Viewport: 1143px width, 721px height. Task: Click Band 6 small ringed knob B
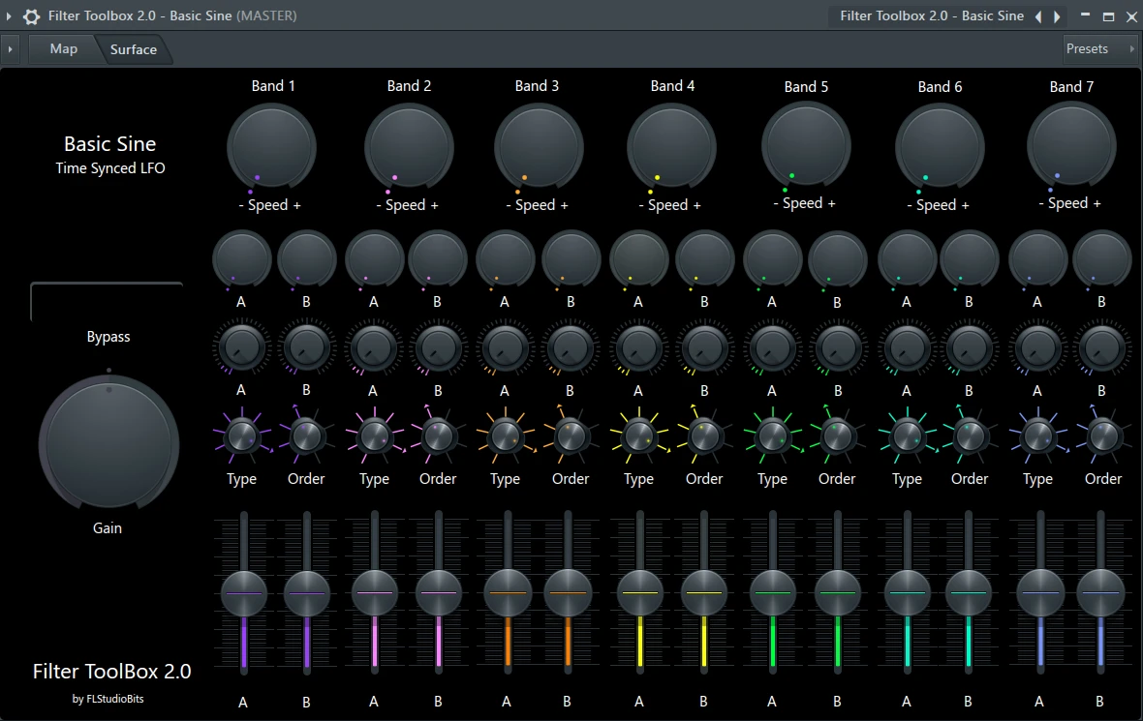pyautogui.click(x=970, y=348)
